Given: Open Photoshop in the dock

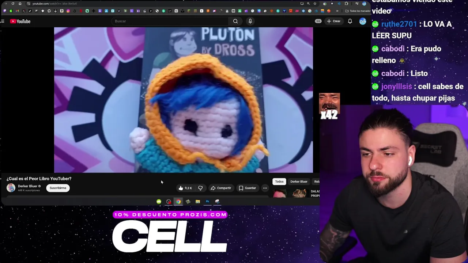Looking at the screenshot, I should click(207, 202).
